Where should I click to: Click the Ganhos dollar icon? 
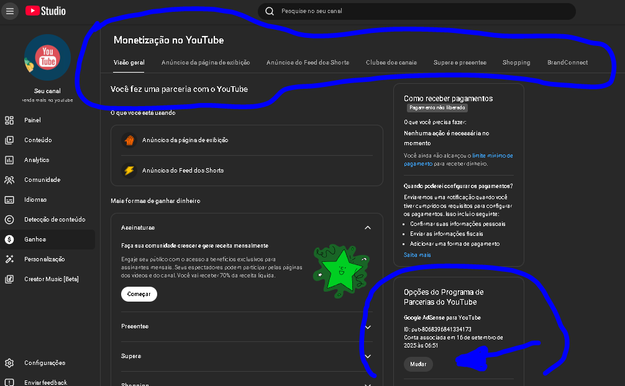[9, 240]
